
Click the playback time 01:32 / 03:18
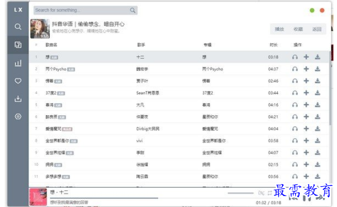pyautogui.click(x=269, y=203)
